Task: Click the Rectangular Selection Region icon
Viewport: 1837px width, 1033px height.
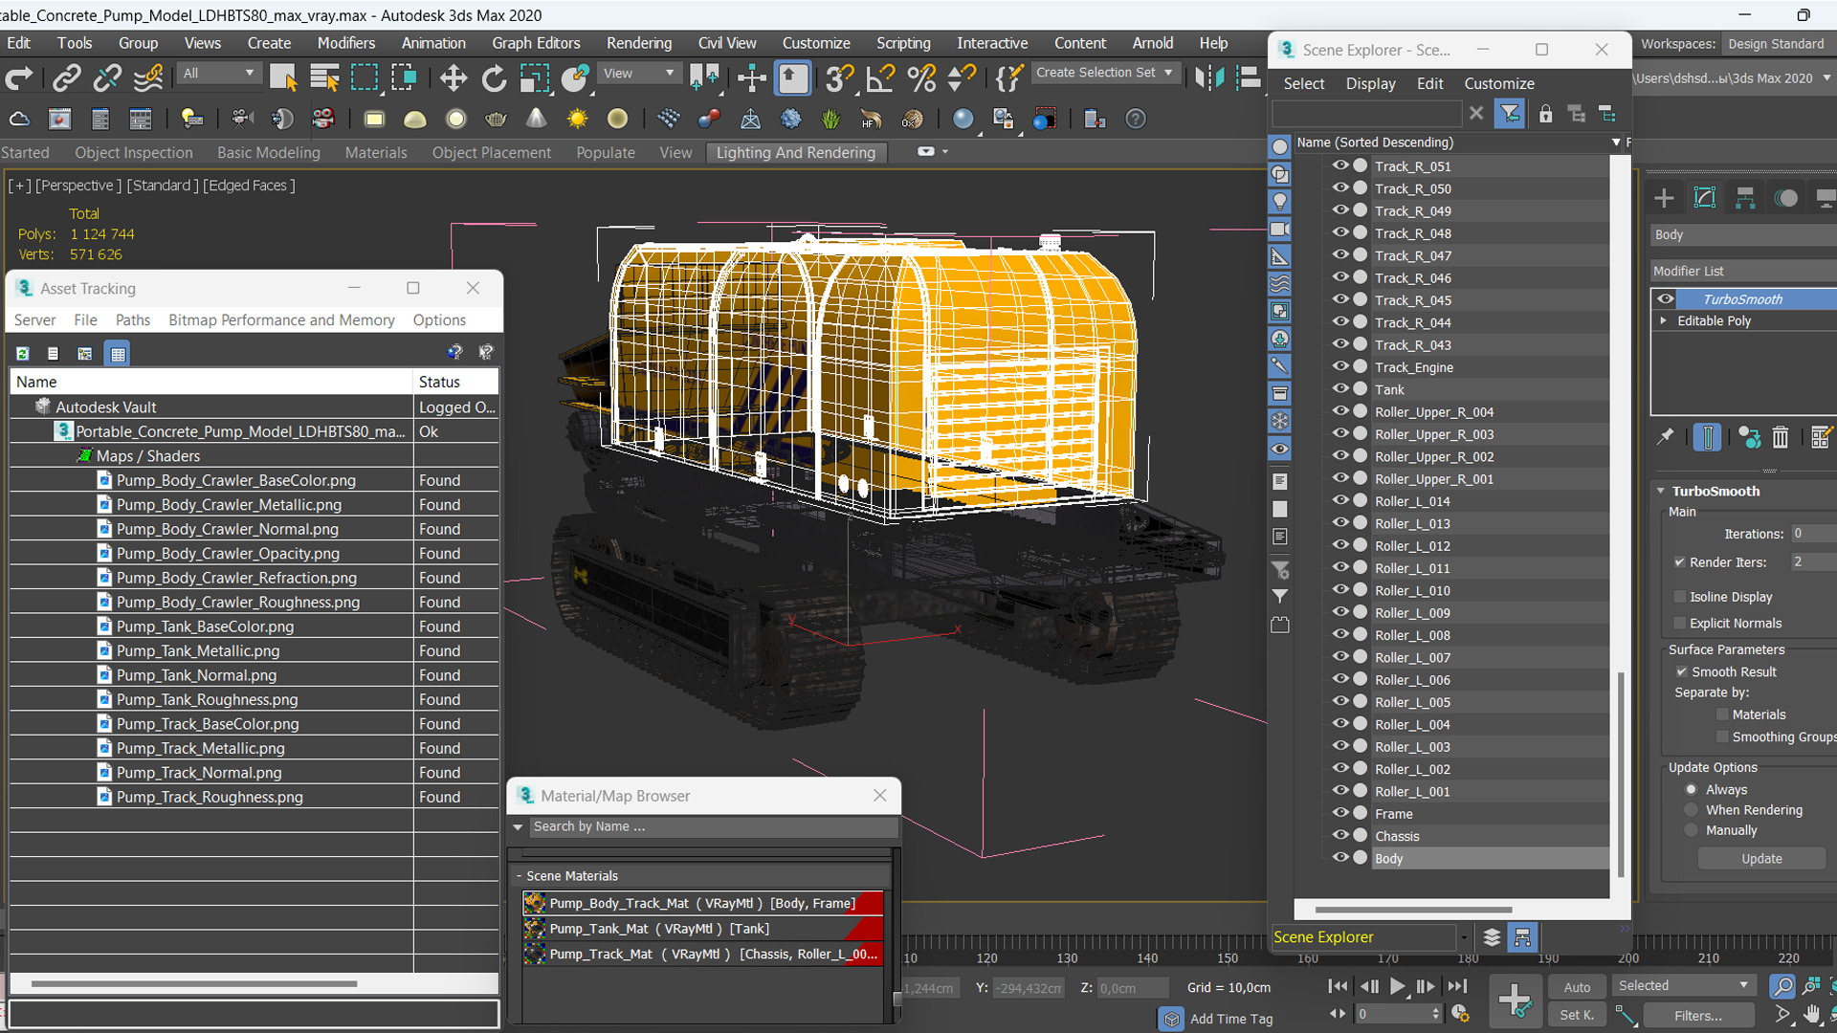Action: 365,78
